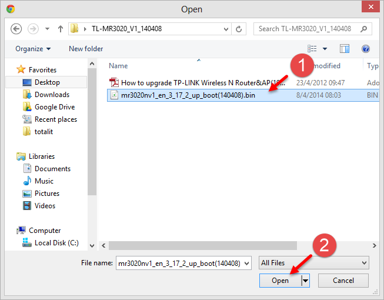Open Google Drive folder shortcut
This screenshot has width=384, height=300.
point(55,107)
